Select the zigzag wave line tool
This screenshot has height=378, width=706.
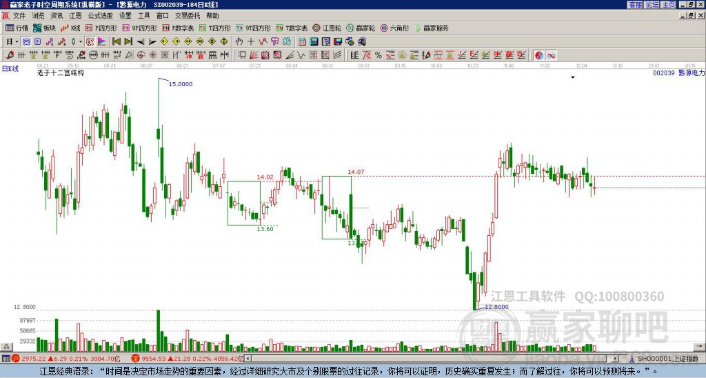(301, 55)
